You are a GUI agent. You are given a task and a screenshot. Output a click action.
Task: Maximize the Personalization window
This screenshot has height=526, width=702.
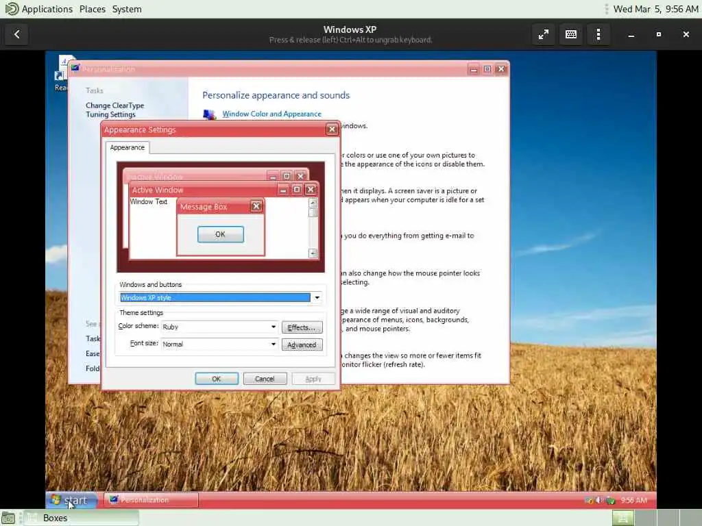click(487, 69)
